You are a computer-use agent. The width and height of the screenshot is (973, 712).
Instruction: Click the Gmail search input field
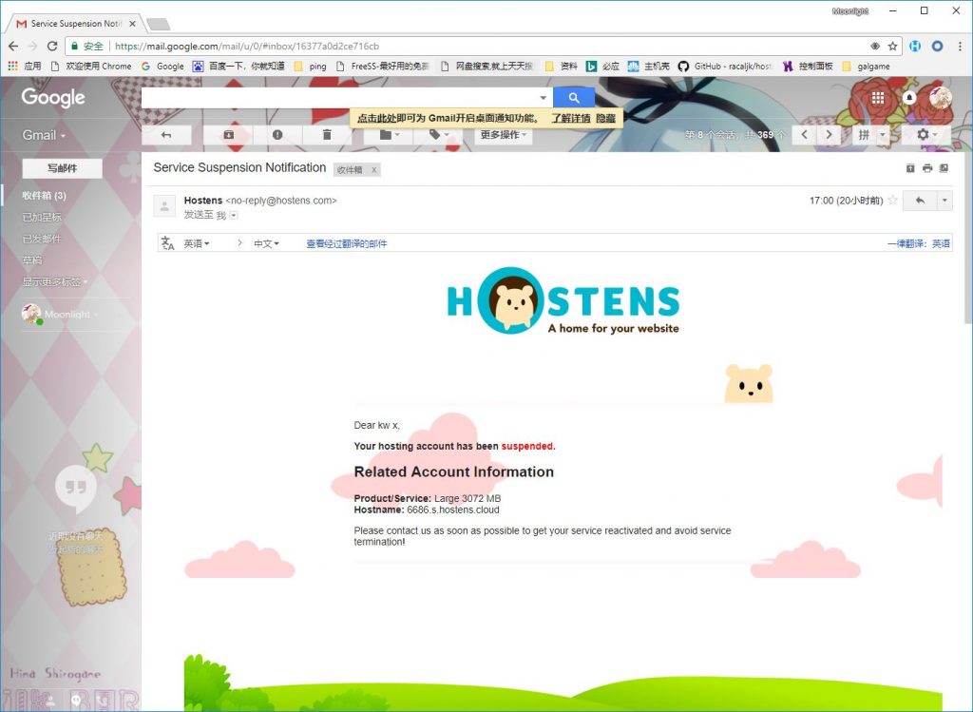click(340, 98)
